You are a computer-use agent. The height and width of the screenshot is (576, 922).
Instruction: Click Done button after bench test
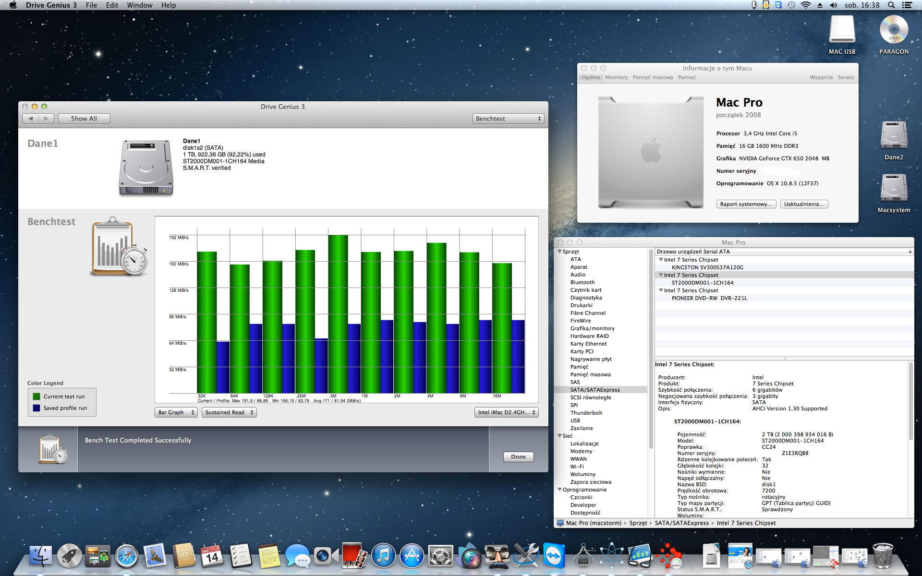point(518,457)
